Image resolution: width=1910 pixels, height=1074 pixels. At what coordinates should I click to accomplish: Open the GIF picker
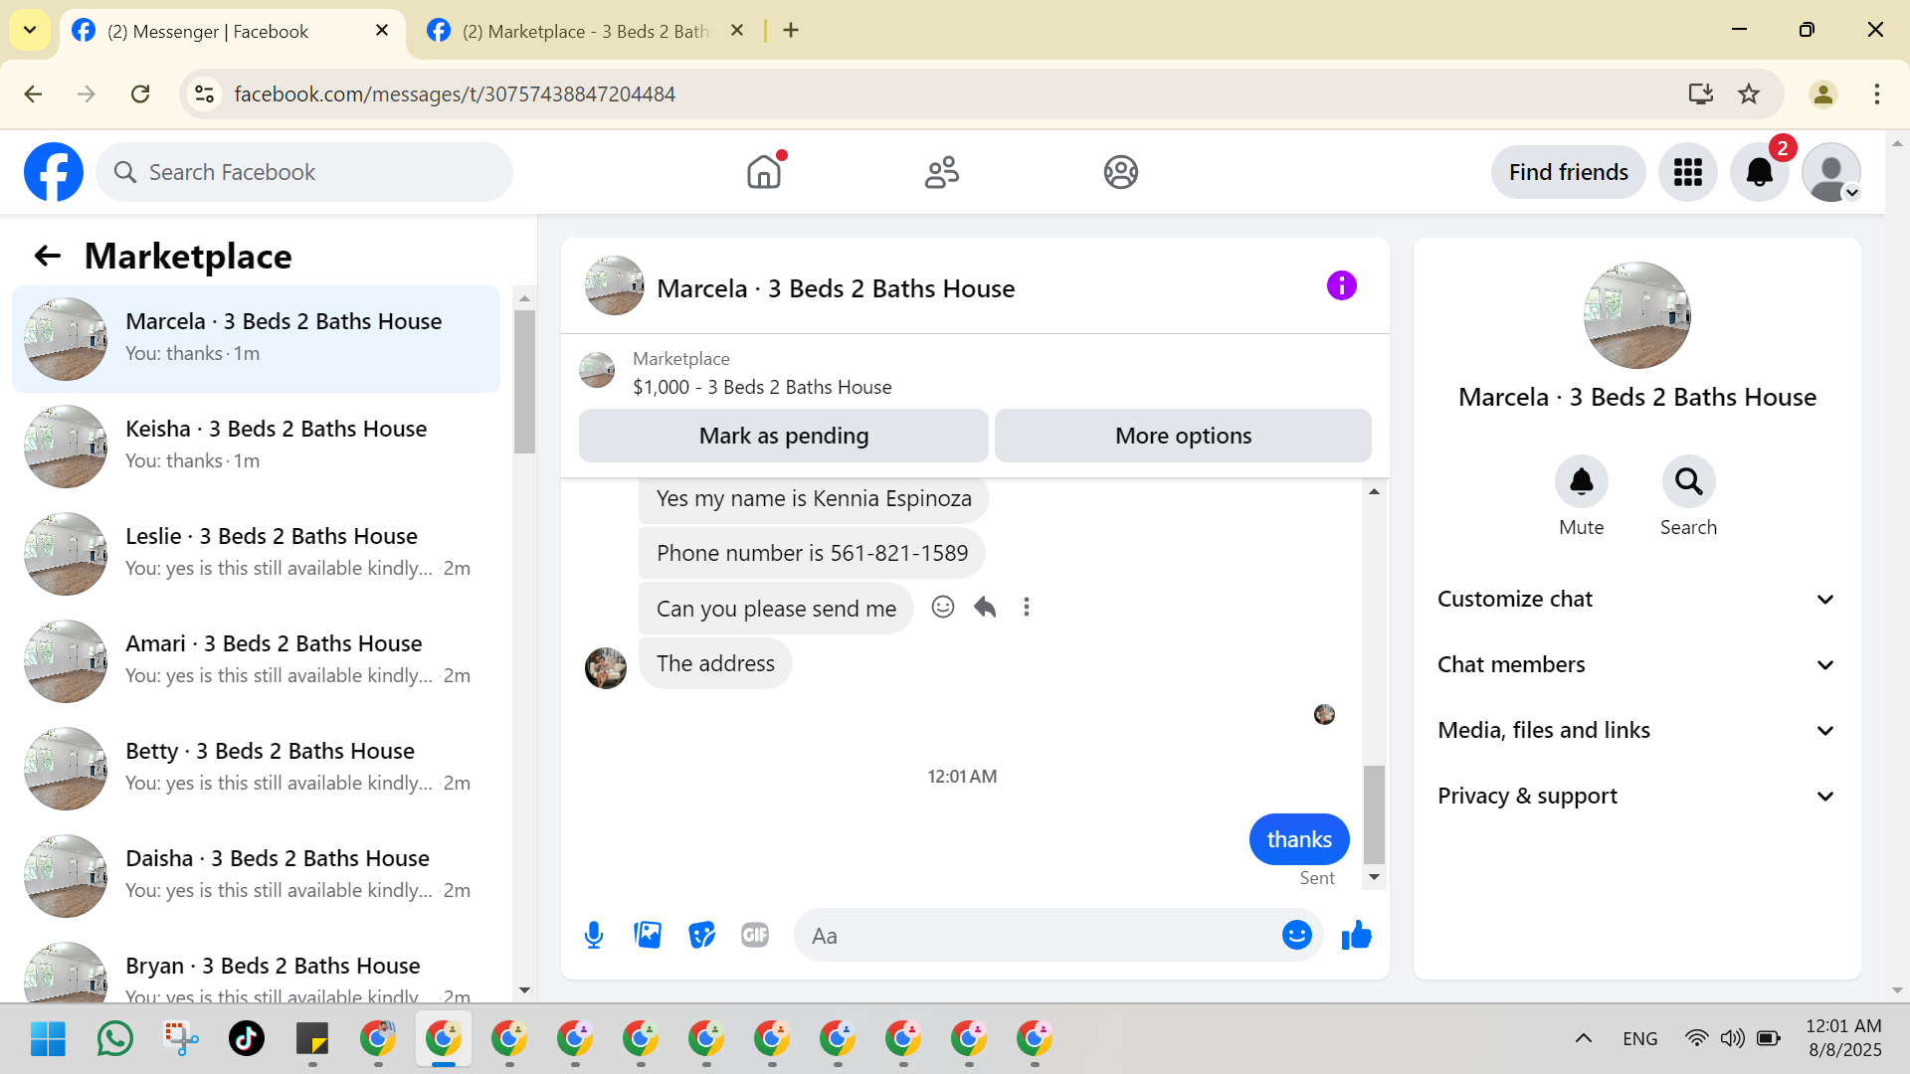click(755, 935)
